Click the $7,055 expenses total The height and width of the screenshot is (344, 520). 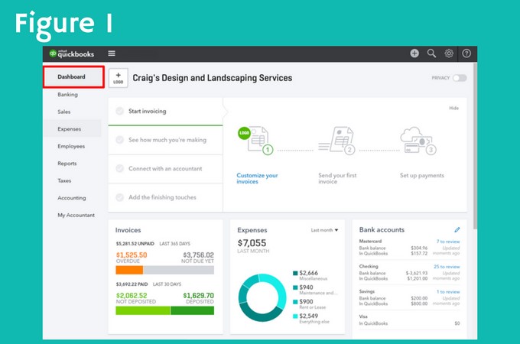tap(252, 243)
